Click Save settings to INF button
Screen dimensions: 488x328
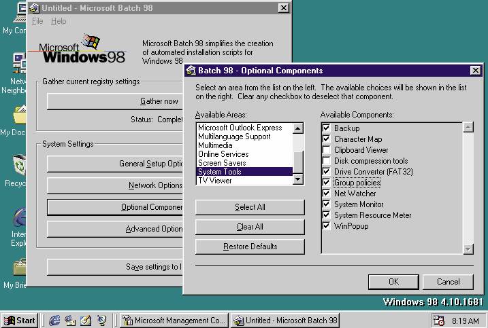coord(114,267)
